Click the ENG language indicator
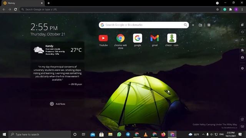Image resolution: width=246 pixels, height=138 pixels. (221, 135)
